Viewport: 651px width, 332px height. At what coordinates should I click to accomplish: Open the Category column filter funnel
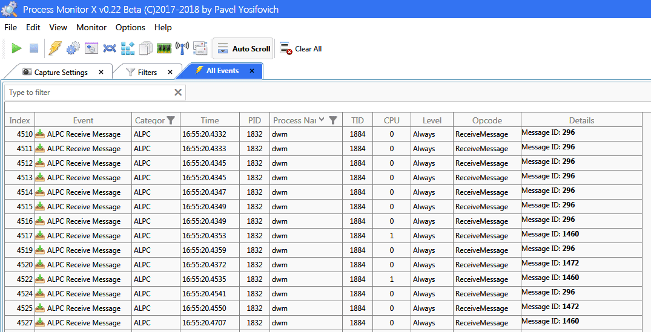point(171,120)
